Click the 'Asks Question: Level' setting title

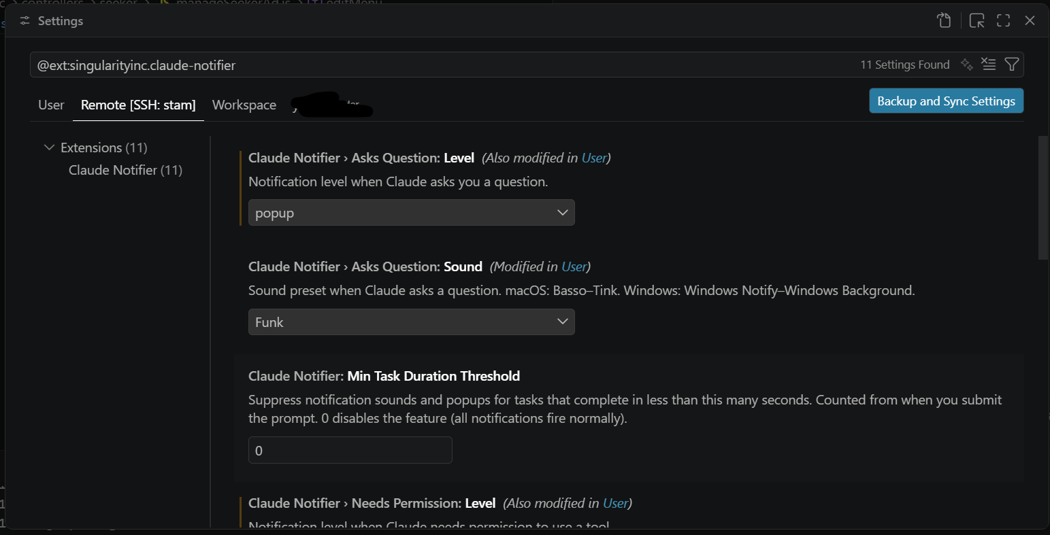point(361,158)
